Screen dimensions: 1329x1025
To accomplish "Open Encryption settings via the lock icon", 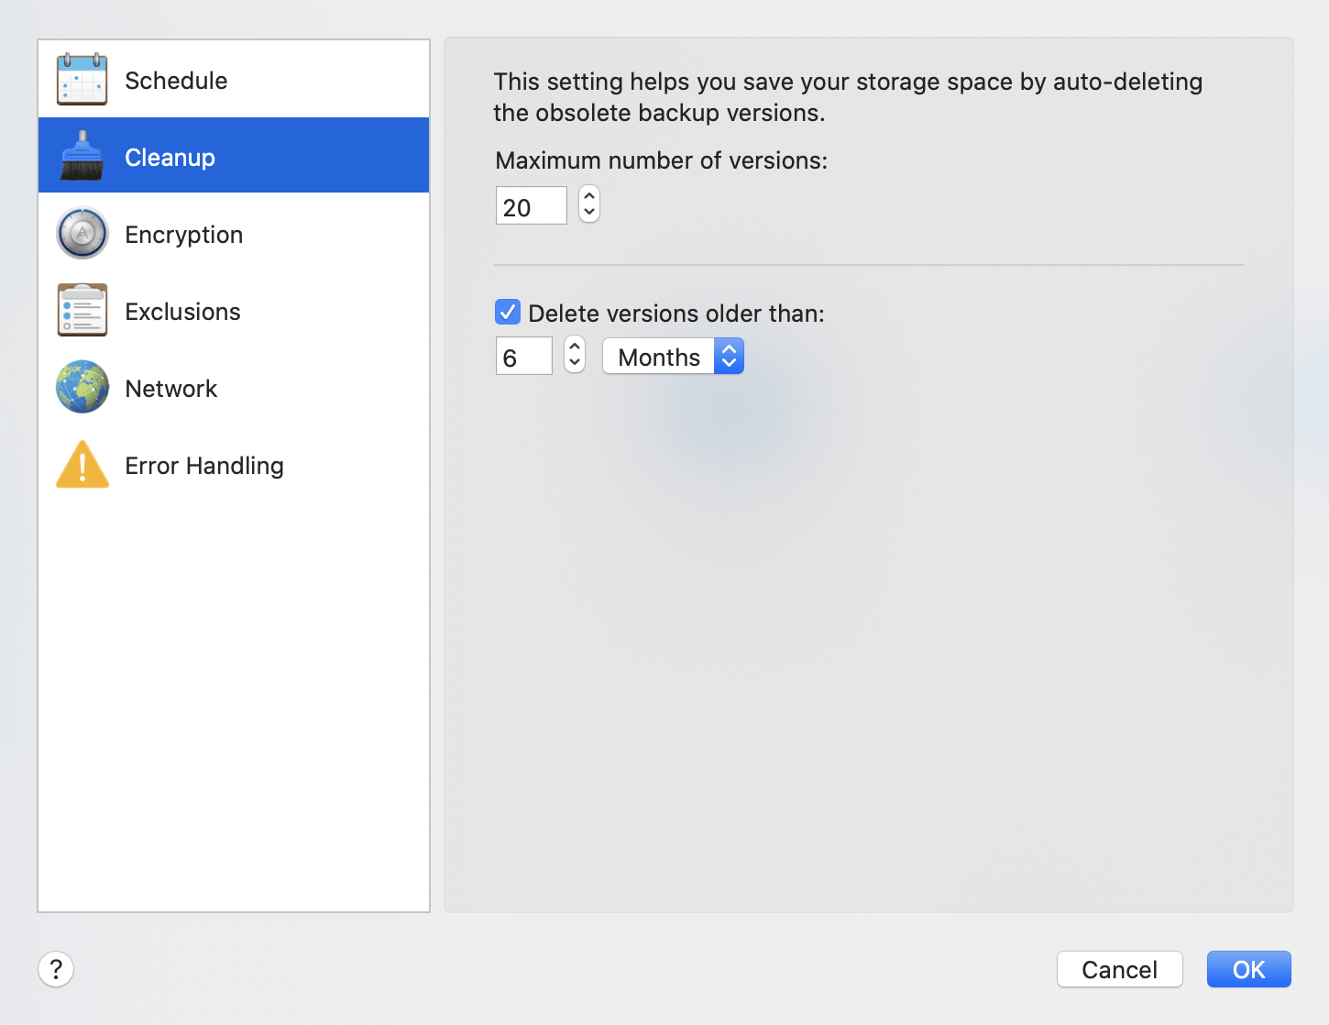I will click(x=82, y=233).
